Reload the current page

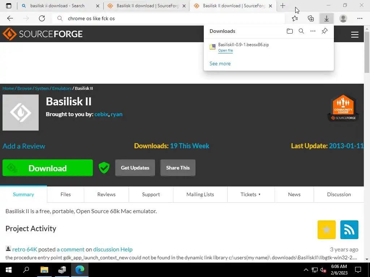click(x=42, y=18)
